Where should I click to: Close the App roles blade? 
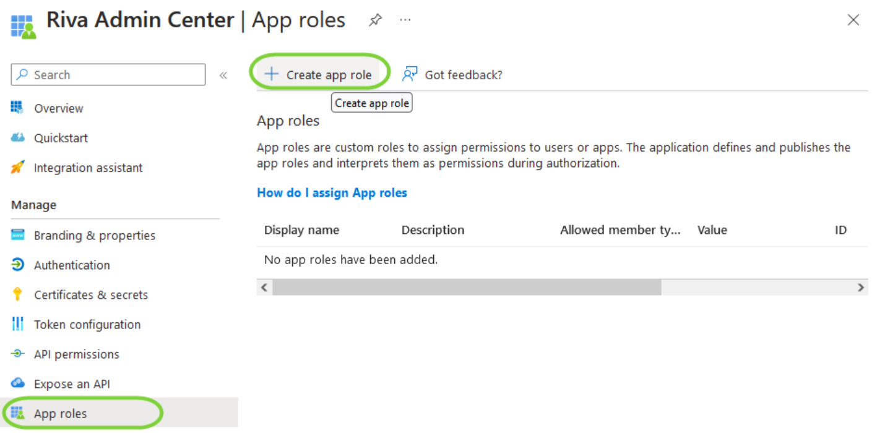tap(853, 20)
